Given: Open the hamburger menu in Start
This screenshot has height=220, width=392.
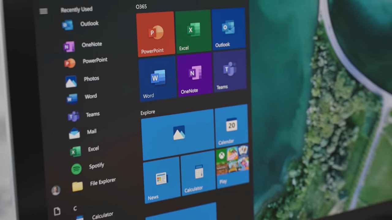Looking at the screenshot, I should pyautogui.click(x=43, y=11).
